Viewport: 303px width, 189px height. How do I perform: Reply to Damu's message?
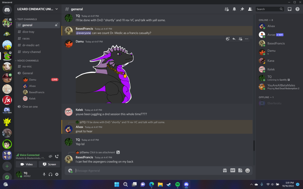[x=234, y=39]
